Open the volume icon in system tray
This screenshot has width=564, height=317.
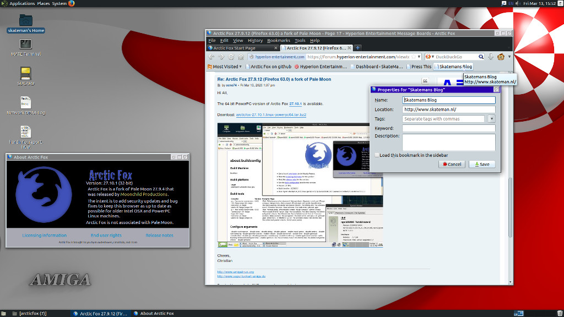pos(518,3)
